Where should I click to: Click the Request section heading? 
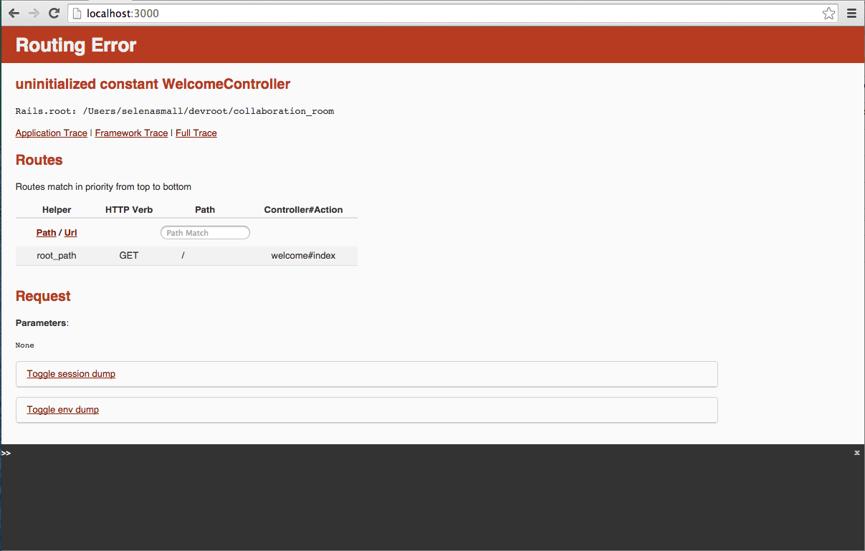coord(43,297)
